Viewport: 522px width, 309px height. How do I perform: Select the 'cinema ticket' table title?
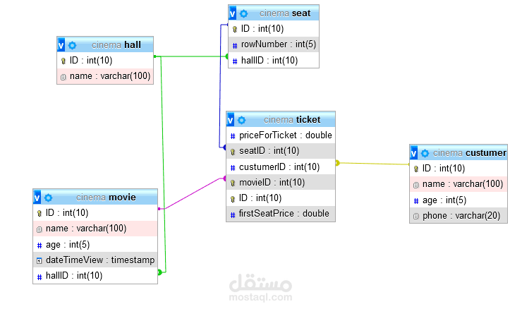click(x=292, y=119)
